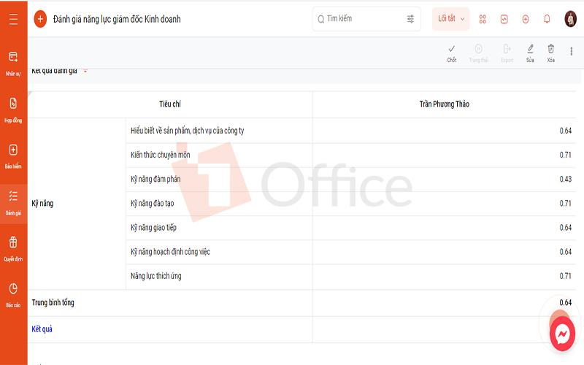Open the Hợp đồng sidebar module
The height and width of the screenshot is (365, 584).
coord(13,110)
